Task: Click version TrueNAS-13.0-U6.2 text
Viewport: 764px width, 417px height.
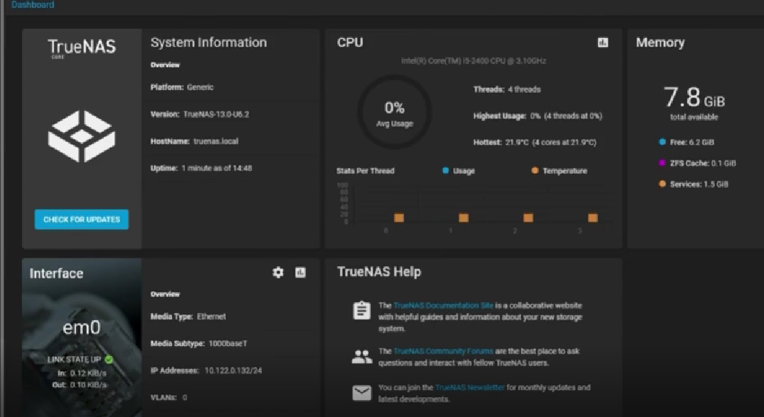Action: click(216, 115)
